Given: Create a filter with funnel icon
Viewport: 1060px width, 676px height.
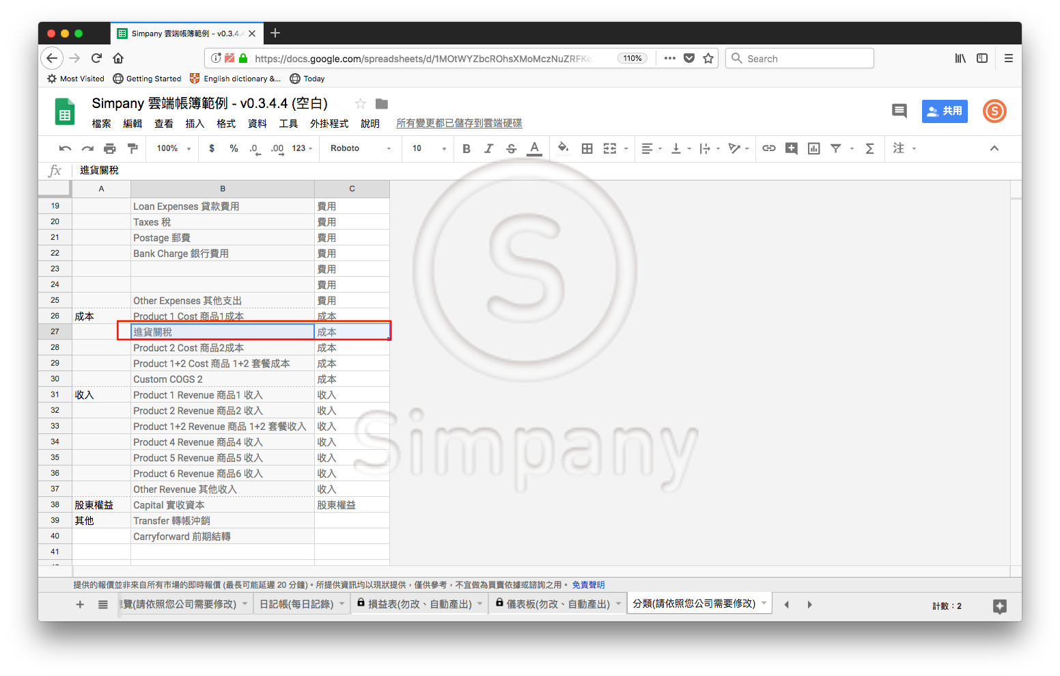Looking at the screenshot, I should click(836, 148).
